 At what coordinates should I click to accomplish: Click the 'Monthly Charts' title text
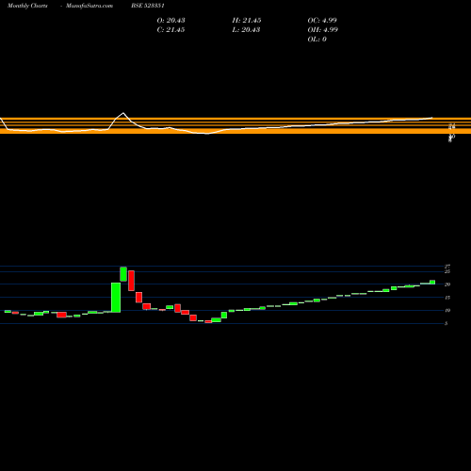27,6
